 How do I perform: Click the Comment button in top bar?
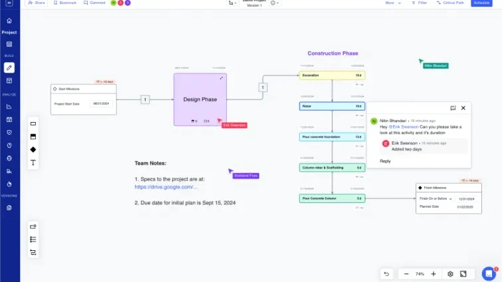coord(94,3)
